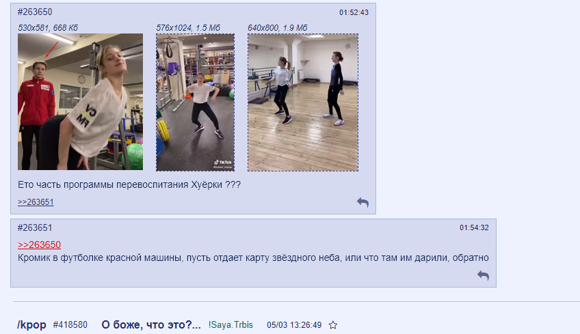Click the tripcode !Saya.Trbis
The height and width of the screenshot is (334, 580).
coord(230,324)
